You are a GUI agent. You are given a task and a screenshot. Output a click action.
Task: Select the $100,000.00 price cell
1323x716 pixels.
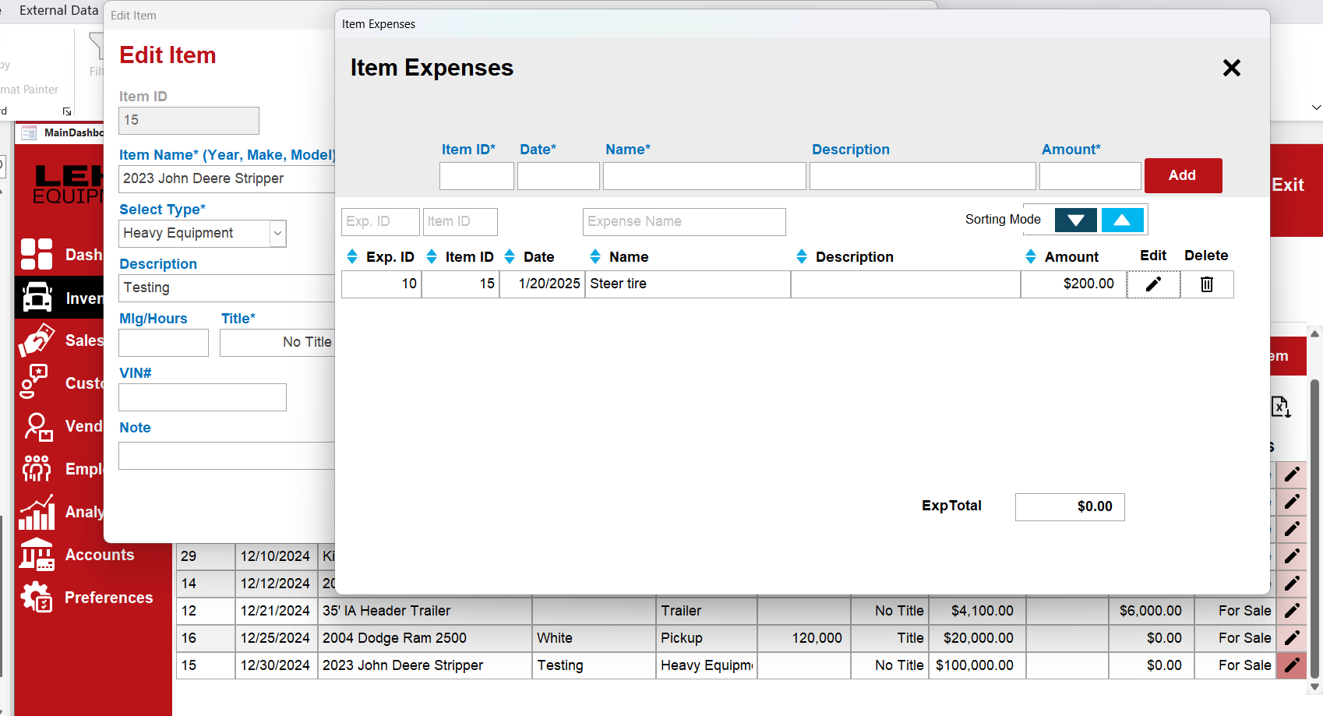pyautogui.click(x=977, y=665)
